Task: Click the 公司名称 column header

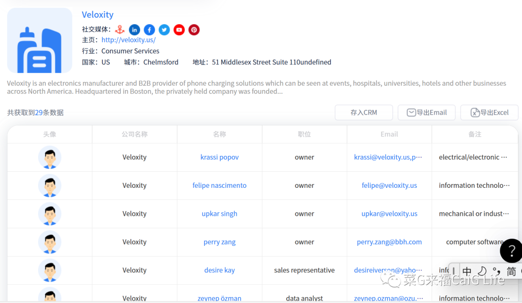Action: click(x=134, y=135)
